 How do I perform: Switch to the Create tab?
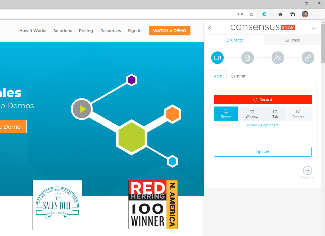coord(234,40)
